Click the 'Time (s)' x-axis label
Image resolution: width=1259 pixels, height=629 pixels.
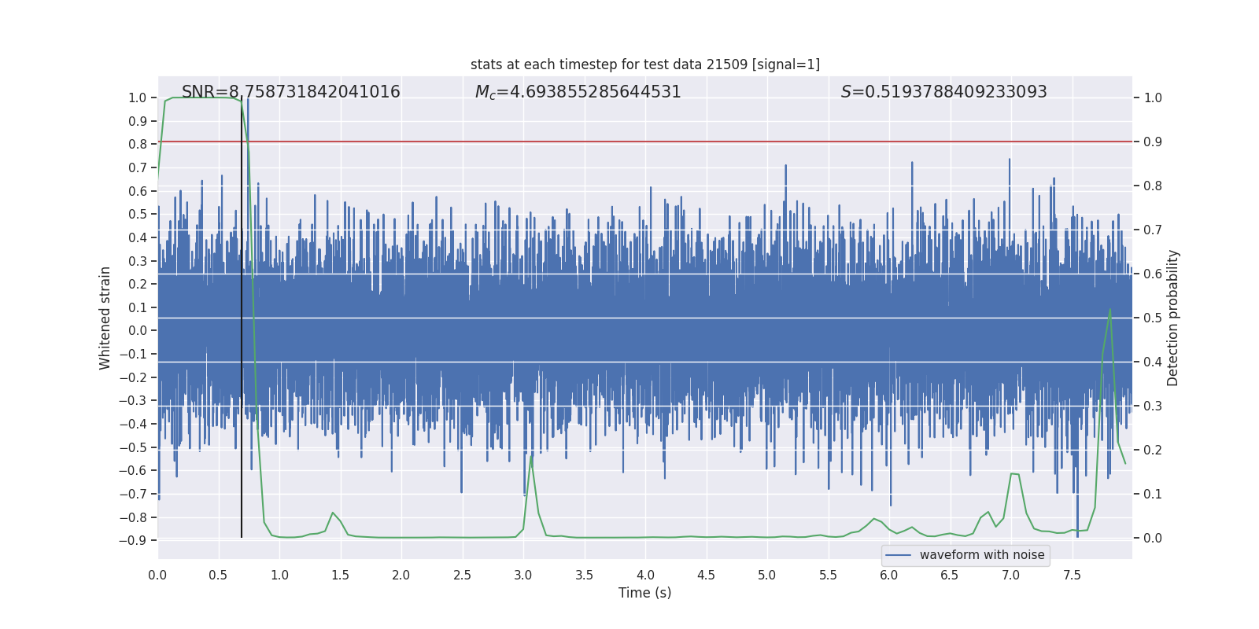coord(644,593)
